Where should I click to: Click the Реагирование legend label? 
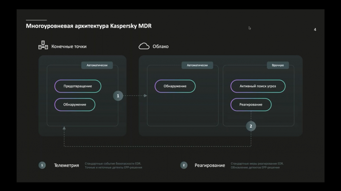210,165
